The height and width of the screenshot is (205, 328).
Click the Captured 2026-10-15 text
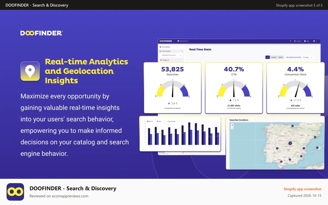[x=304, y=195]
